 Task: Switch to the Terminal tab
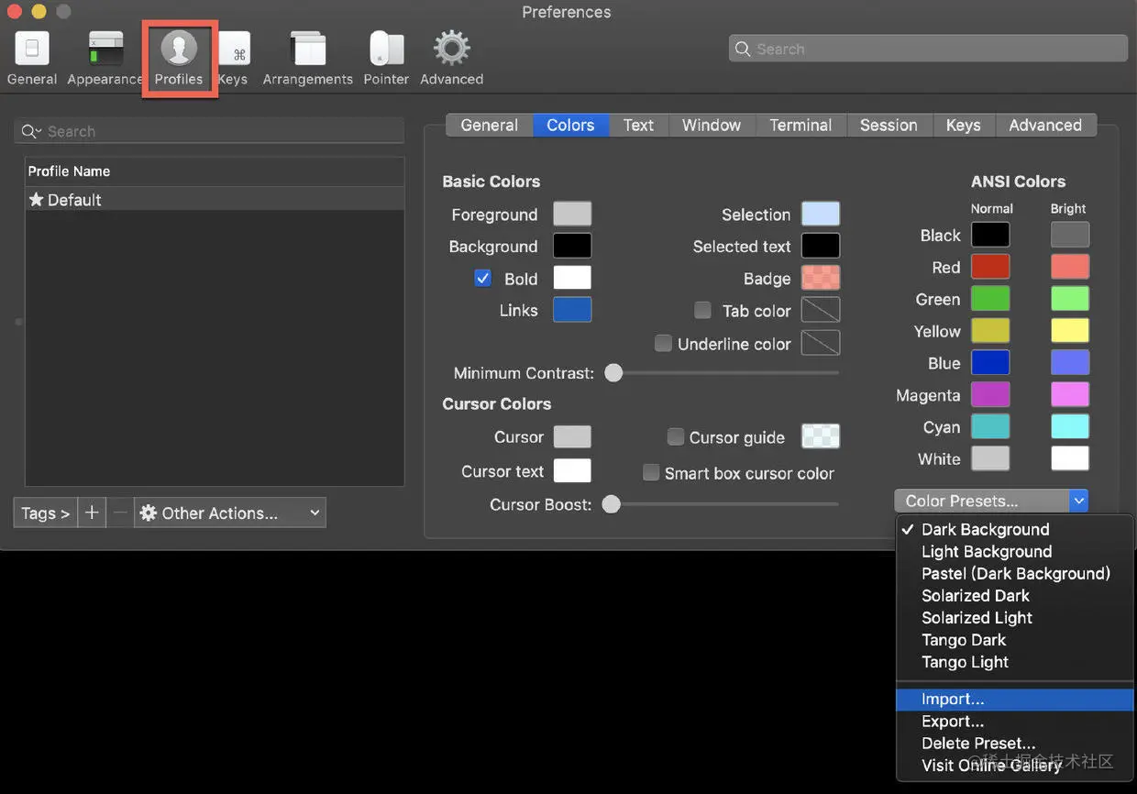[800, 125]
